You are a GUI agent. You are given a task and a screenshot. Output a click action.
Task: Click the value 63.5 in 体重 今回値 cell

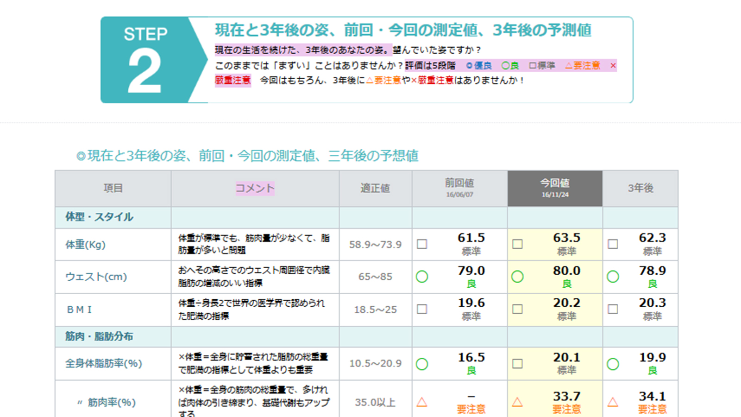coord(566,238)
